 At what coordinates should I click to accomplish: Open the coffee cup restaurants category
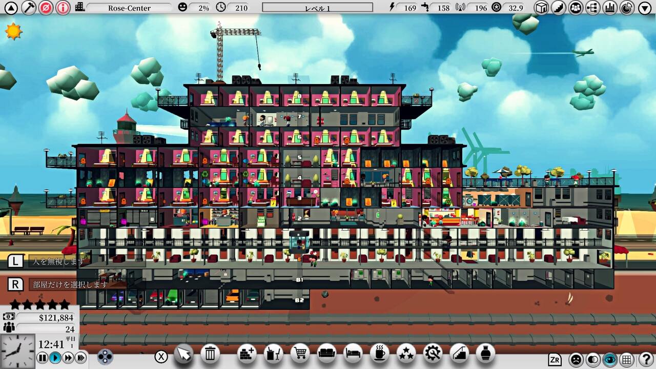click(x=380, y=354)
